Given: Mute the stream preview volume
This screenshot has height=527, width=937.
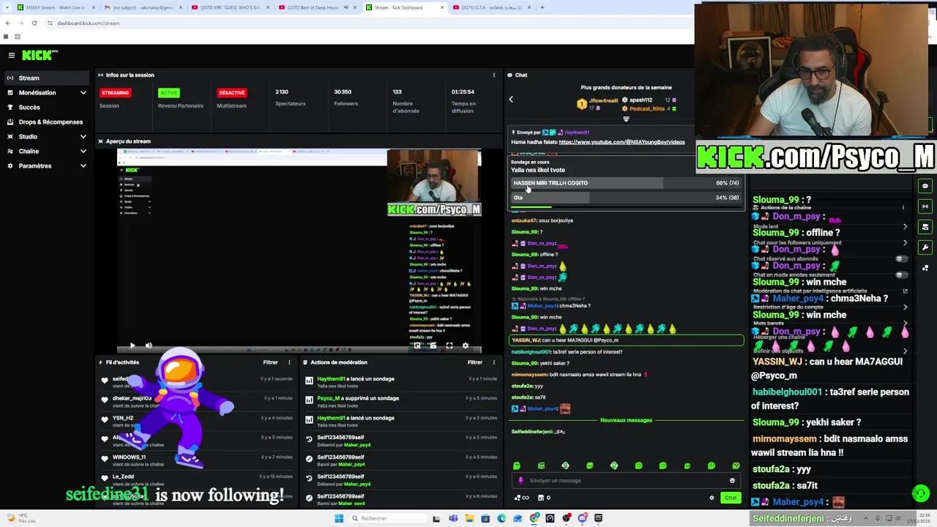Looking at the screenshot, I should 149,345.
